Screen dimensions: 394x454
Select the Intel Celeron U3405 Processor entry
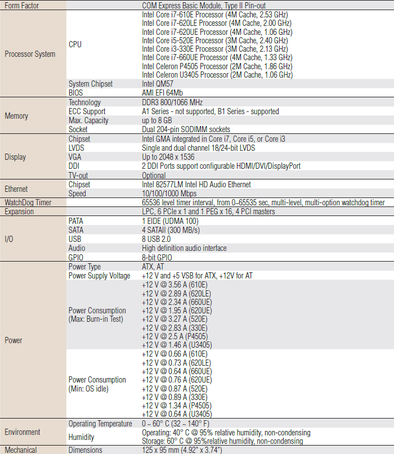[217, 75]
